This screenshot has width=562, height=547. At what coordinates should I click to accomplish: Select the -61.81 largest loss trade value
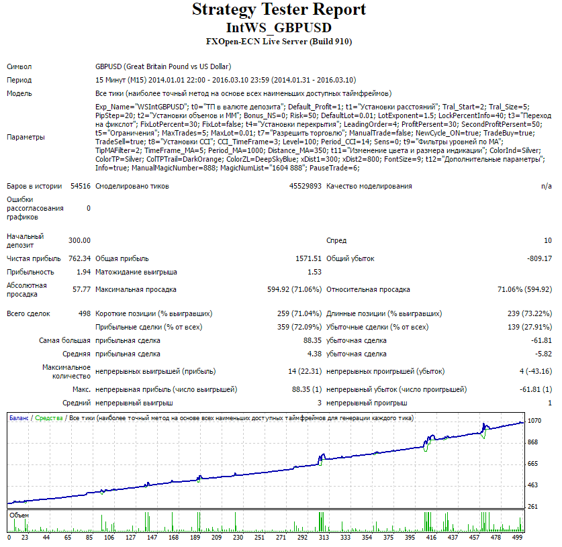tap(542, 341)
